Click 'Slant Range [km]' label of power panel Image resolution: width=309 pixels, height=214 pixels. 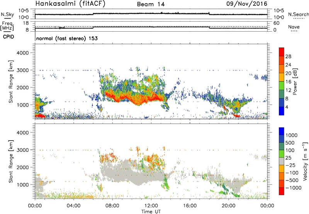pos(11,82)
